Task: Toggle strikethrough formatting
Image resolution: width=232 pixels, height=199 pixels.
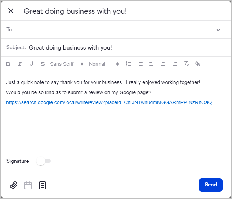Action: click(x=43, y=64)
